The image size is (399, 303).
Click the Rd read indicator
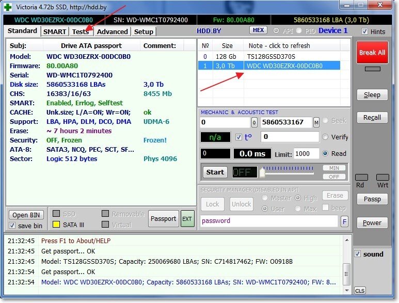[361, 178]
